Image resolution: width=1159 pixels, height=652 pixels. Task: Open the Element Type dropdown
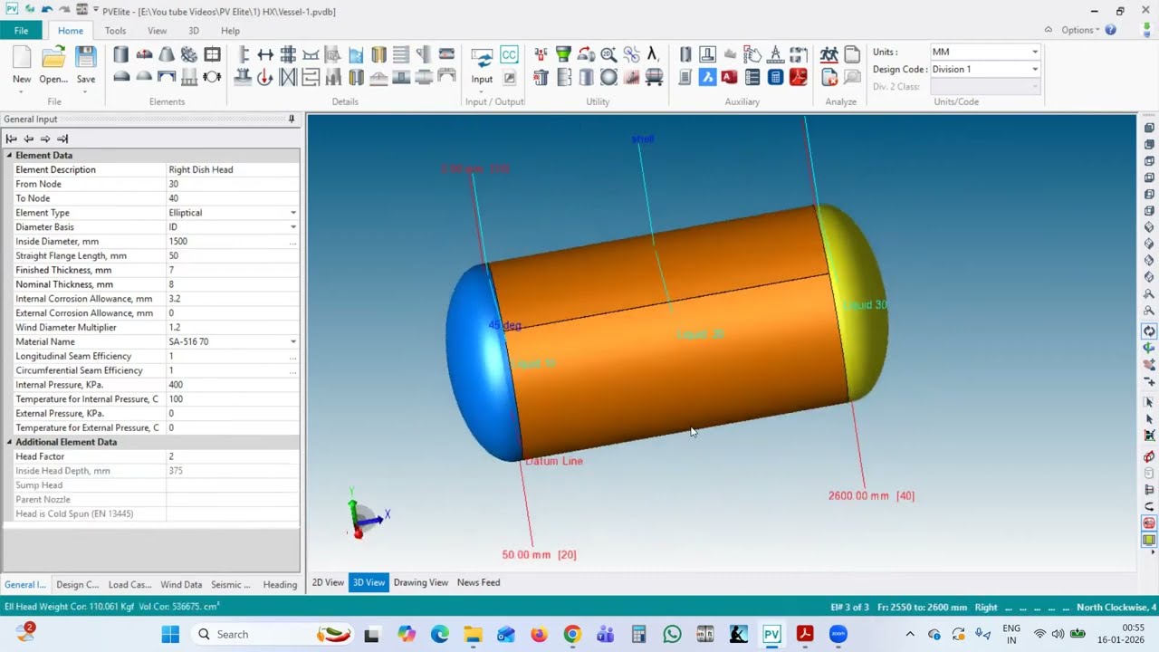tap(292, 213)
